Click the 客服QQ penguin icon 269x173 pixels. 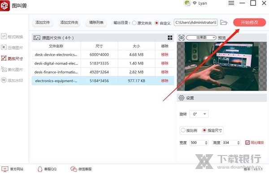tap(40, 169)
